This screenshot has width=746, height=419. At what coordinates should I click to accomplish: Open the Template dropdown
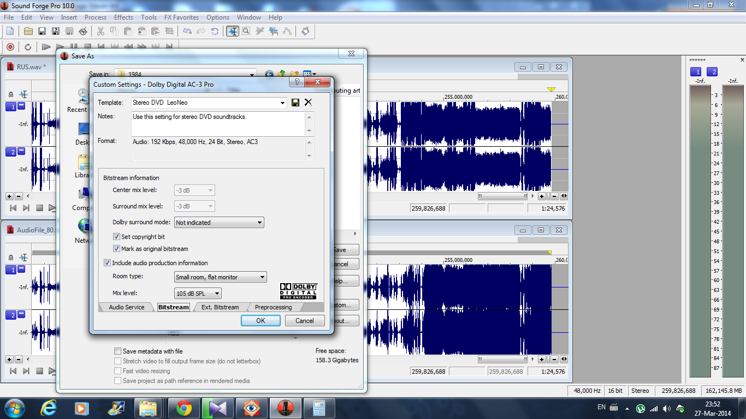(x=282, y=103)
